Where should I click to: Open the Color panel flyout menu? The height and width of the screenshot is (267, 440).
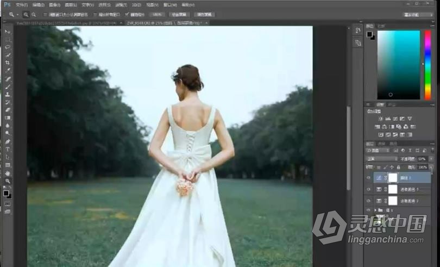432,26
